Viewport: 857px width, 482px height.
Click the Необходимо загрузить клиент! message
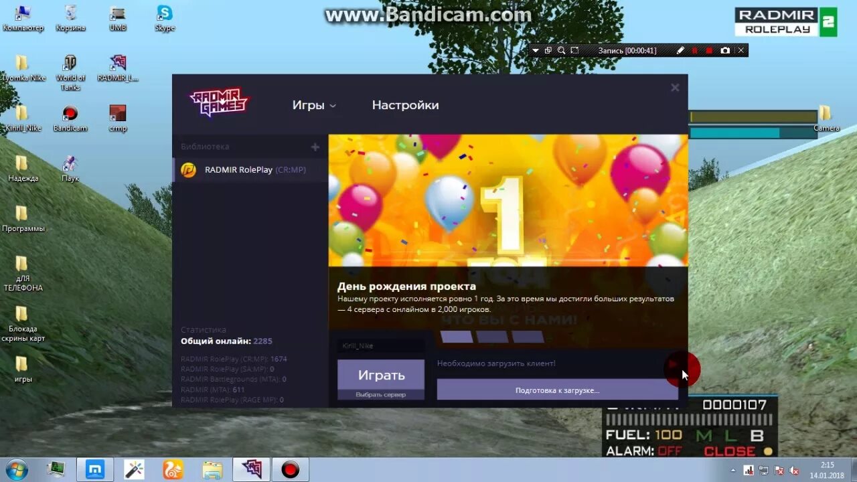pos(496,364)
